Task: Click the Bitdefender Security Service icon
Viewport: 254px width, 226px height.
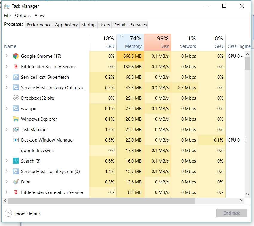Action: click(16, 67)
